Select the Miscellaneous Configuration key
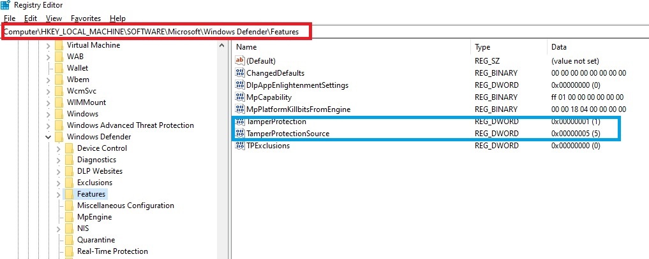Screen dimensions: 649x259 click(126, 206)
